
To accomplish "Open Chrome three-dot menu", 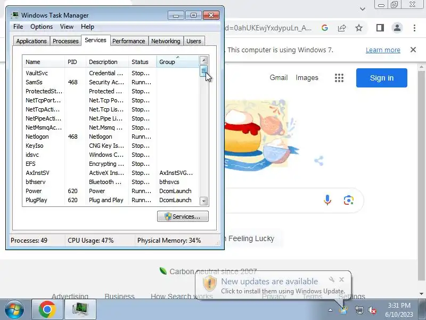I will click(414, 28).
